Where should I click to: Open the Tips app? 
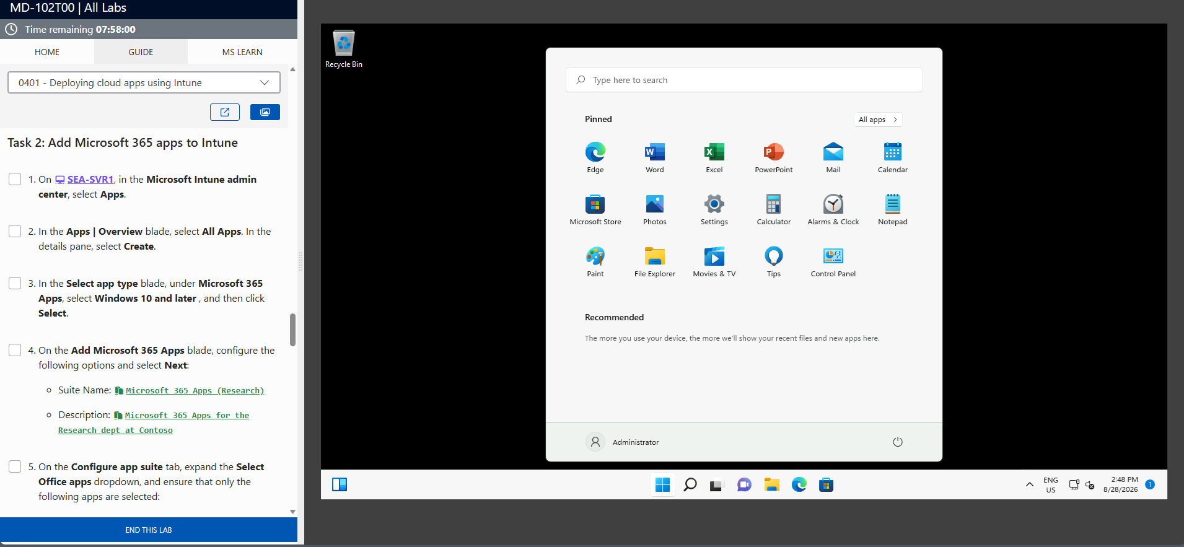[x=773, y=261]
